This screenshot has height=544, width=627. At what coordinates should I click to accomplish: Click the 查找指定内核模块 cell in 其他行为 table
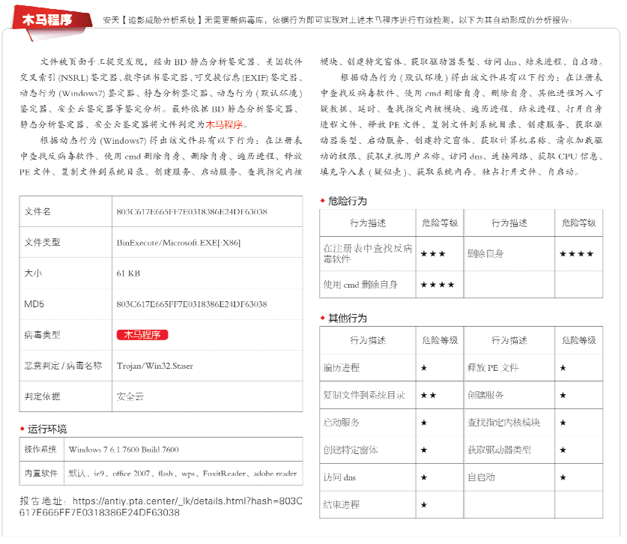(509, 423)
